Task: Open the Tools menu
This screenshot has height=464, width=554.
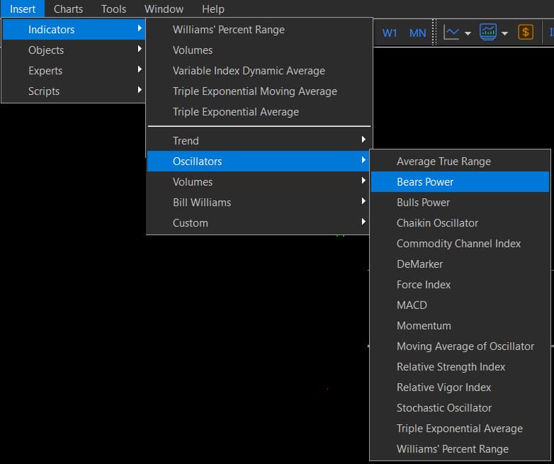Action: (113, 9)
